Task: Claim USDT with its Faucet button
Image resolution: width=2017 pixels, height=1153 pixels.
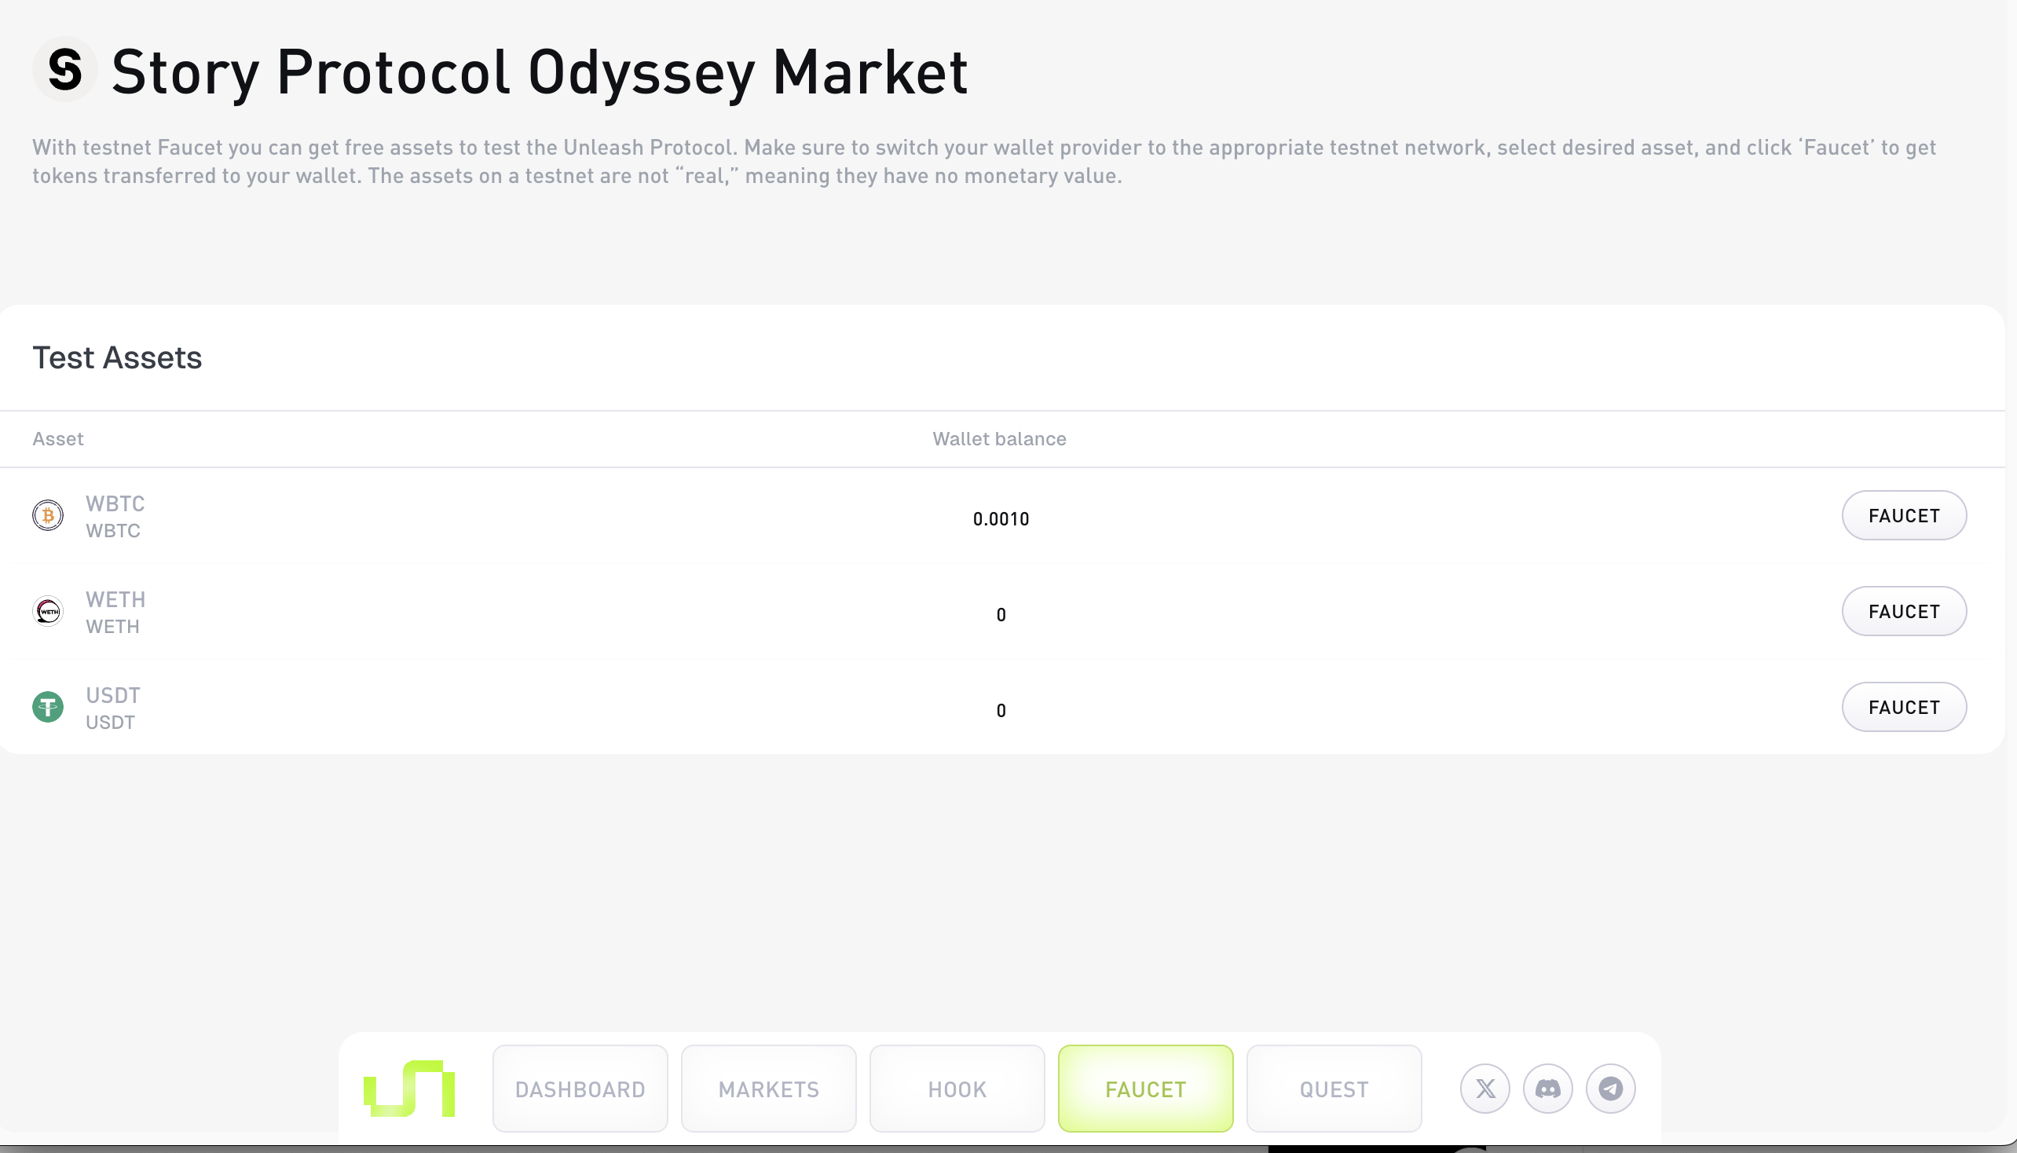Action: pyautogui.click(x=1903, y=707)
